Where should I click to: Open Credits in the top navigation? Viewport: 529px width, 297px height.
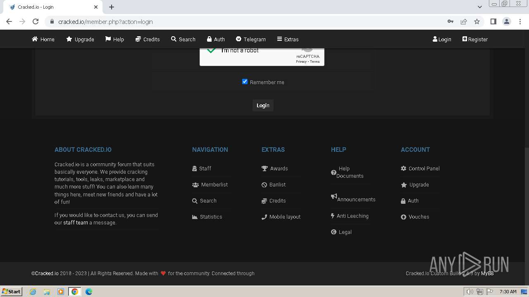point(148,39)
